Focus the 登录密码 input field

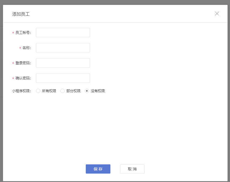point(63,63)
